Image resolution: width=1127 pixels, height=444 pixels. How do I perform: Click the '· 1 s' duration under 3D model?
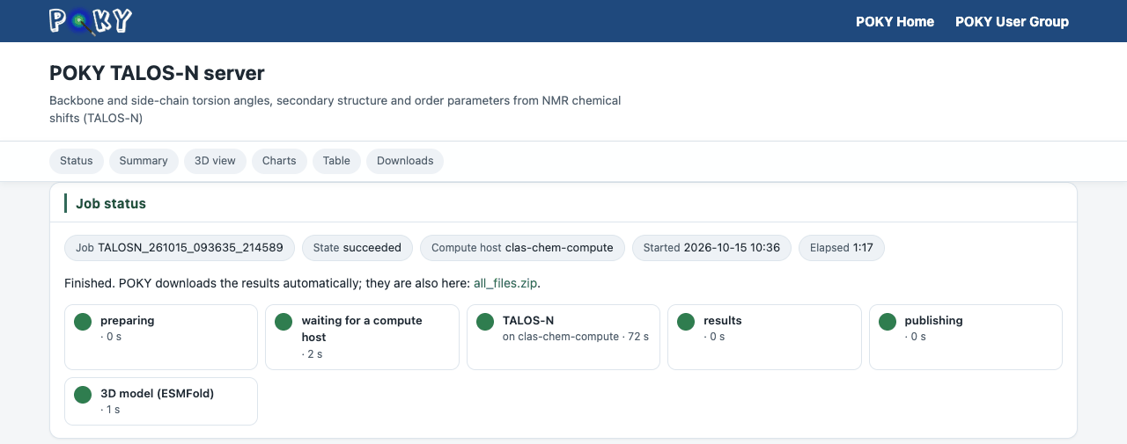click(110, 410)
